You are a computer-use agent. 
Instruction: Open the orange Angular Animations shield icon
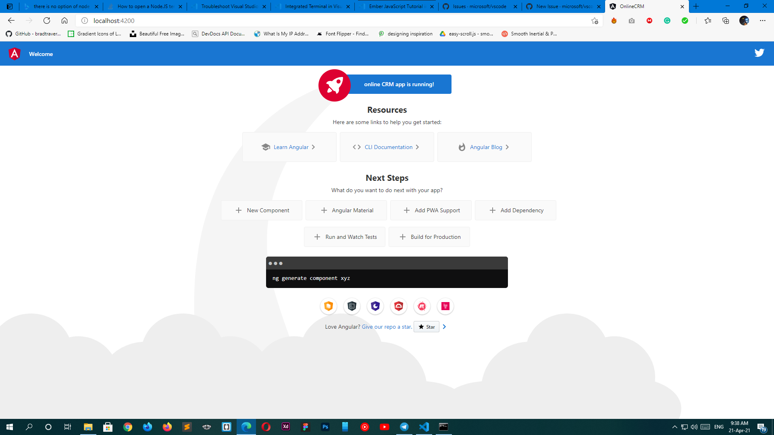tap(329, 307)
